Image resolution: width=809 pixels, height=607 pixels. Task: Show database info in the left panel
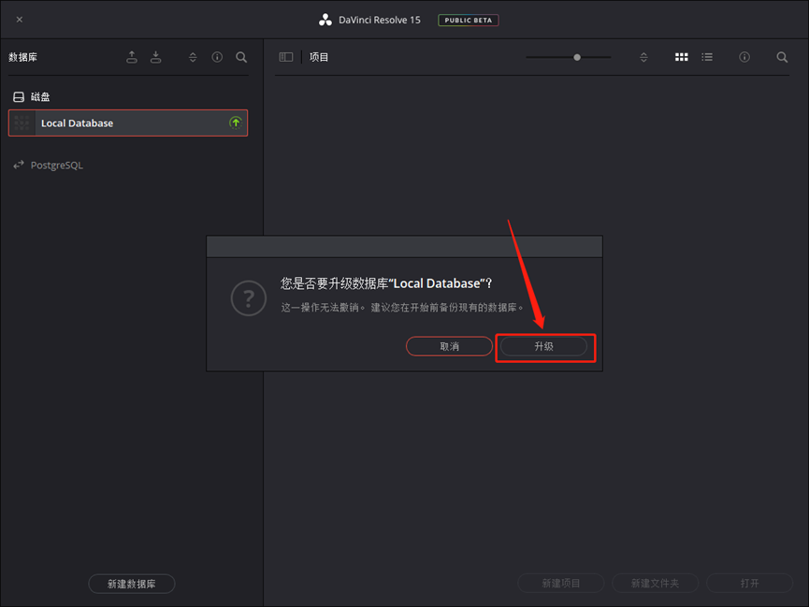click(x=217, y=57)
